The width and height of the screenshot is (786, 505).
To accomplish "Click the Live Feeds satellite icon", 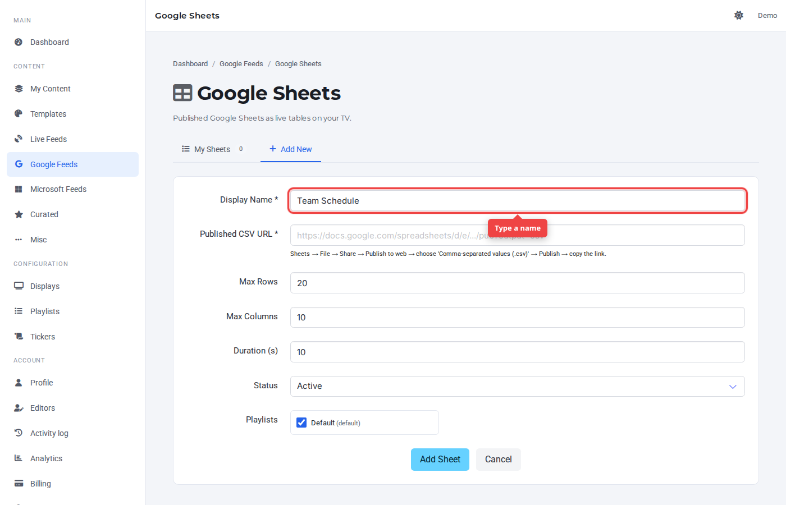I will (19, 139).
